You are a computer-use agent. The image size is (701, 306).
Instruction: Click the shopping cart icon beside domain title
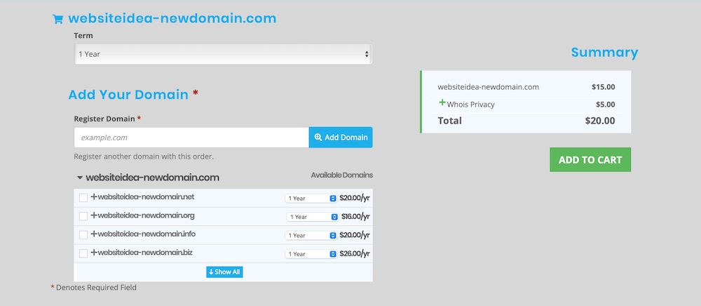[x=57, y=19]
